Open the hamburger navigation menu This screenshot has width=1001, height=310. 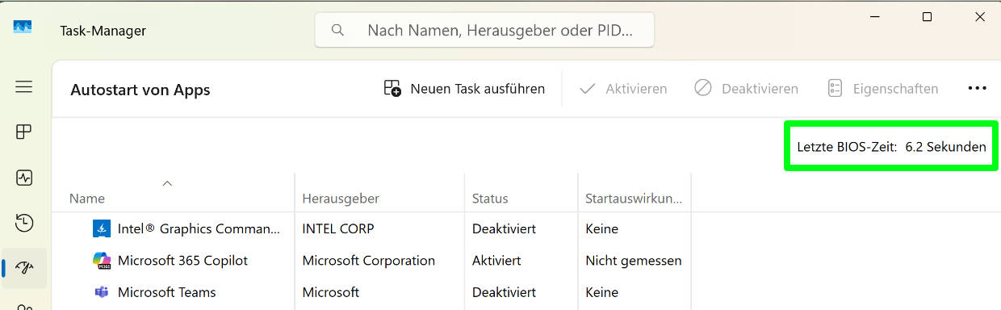[x=24, y=86]
